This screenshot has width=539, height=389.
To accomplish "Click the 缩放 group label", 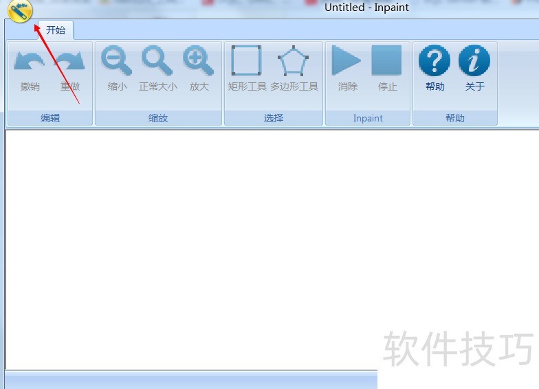I will (x=158, y=118).
